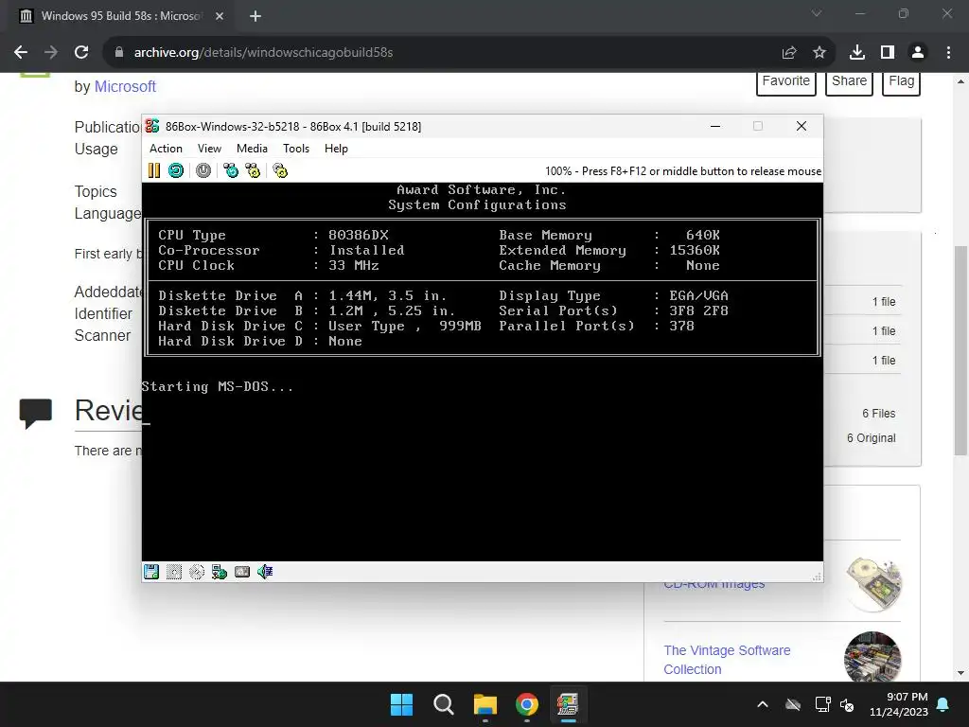Click the sound status bar icon

(265, 572)
